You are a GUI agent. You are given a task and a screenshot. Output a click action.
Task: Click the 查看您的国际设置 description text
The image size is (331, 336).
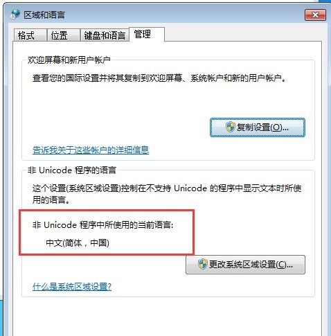pos(159,78)
